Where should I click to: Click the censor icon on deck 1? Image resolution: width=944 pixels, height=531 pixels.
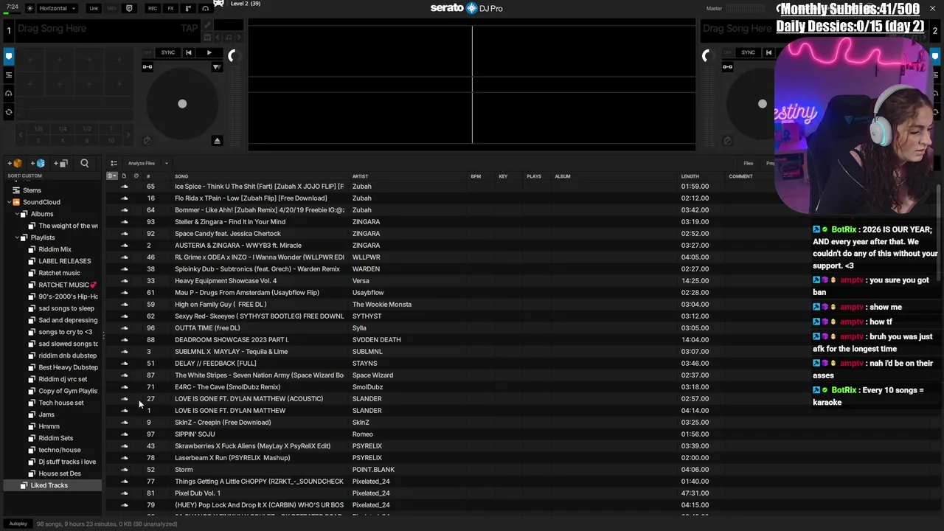tap(147, 141)
